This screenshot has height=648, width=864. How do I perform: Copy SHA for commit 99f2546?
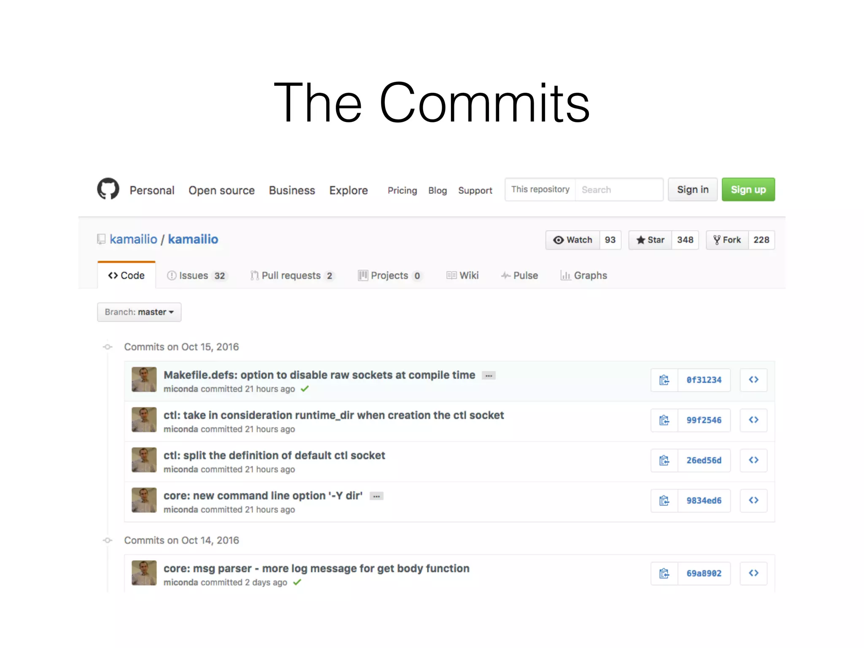(664, 420)
